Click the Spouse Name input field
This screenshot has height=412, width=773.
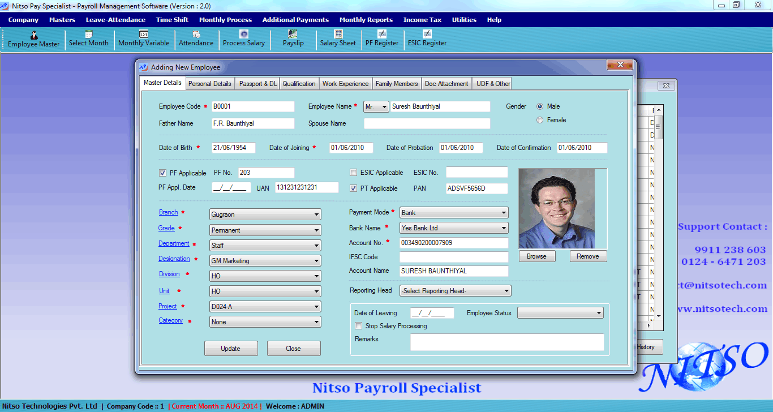427,123
